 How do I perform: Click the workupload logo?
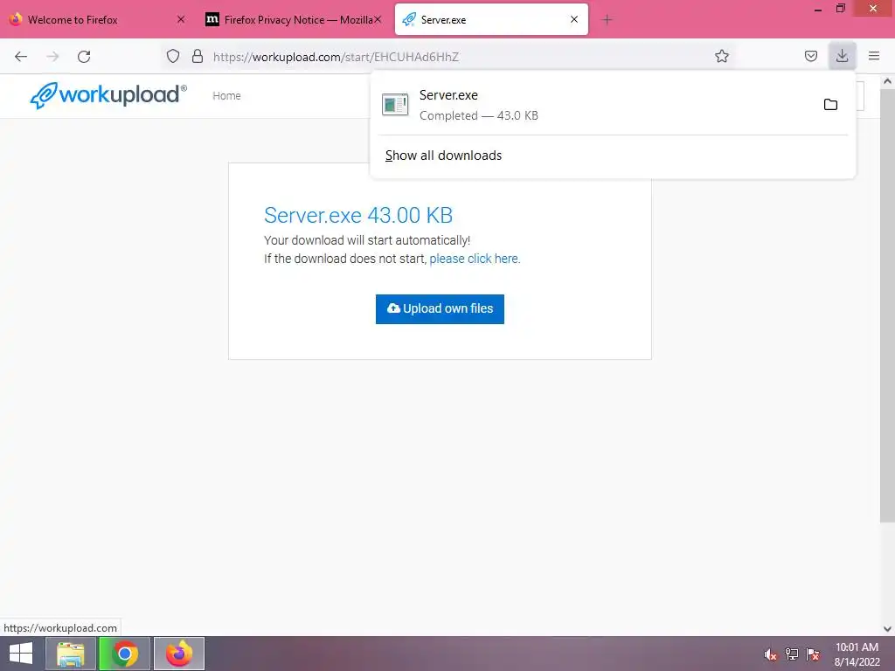[x=108, y=94]
